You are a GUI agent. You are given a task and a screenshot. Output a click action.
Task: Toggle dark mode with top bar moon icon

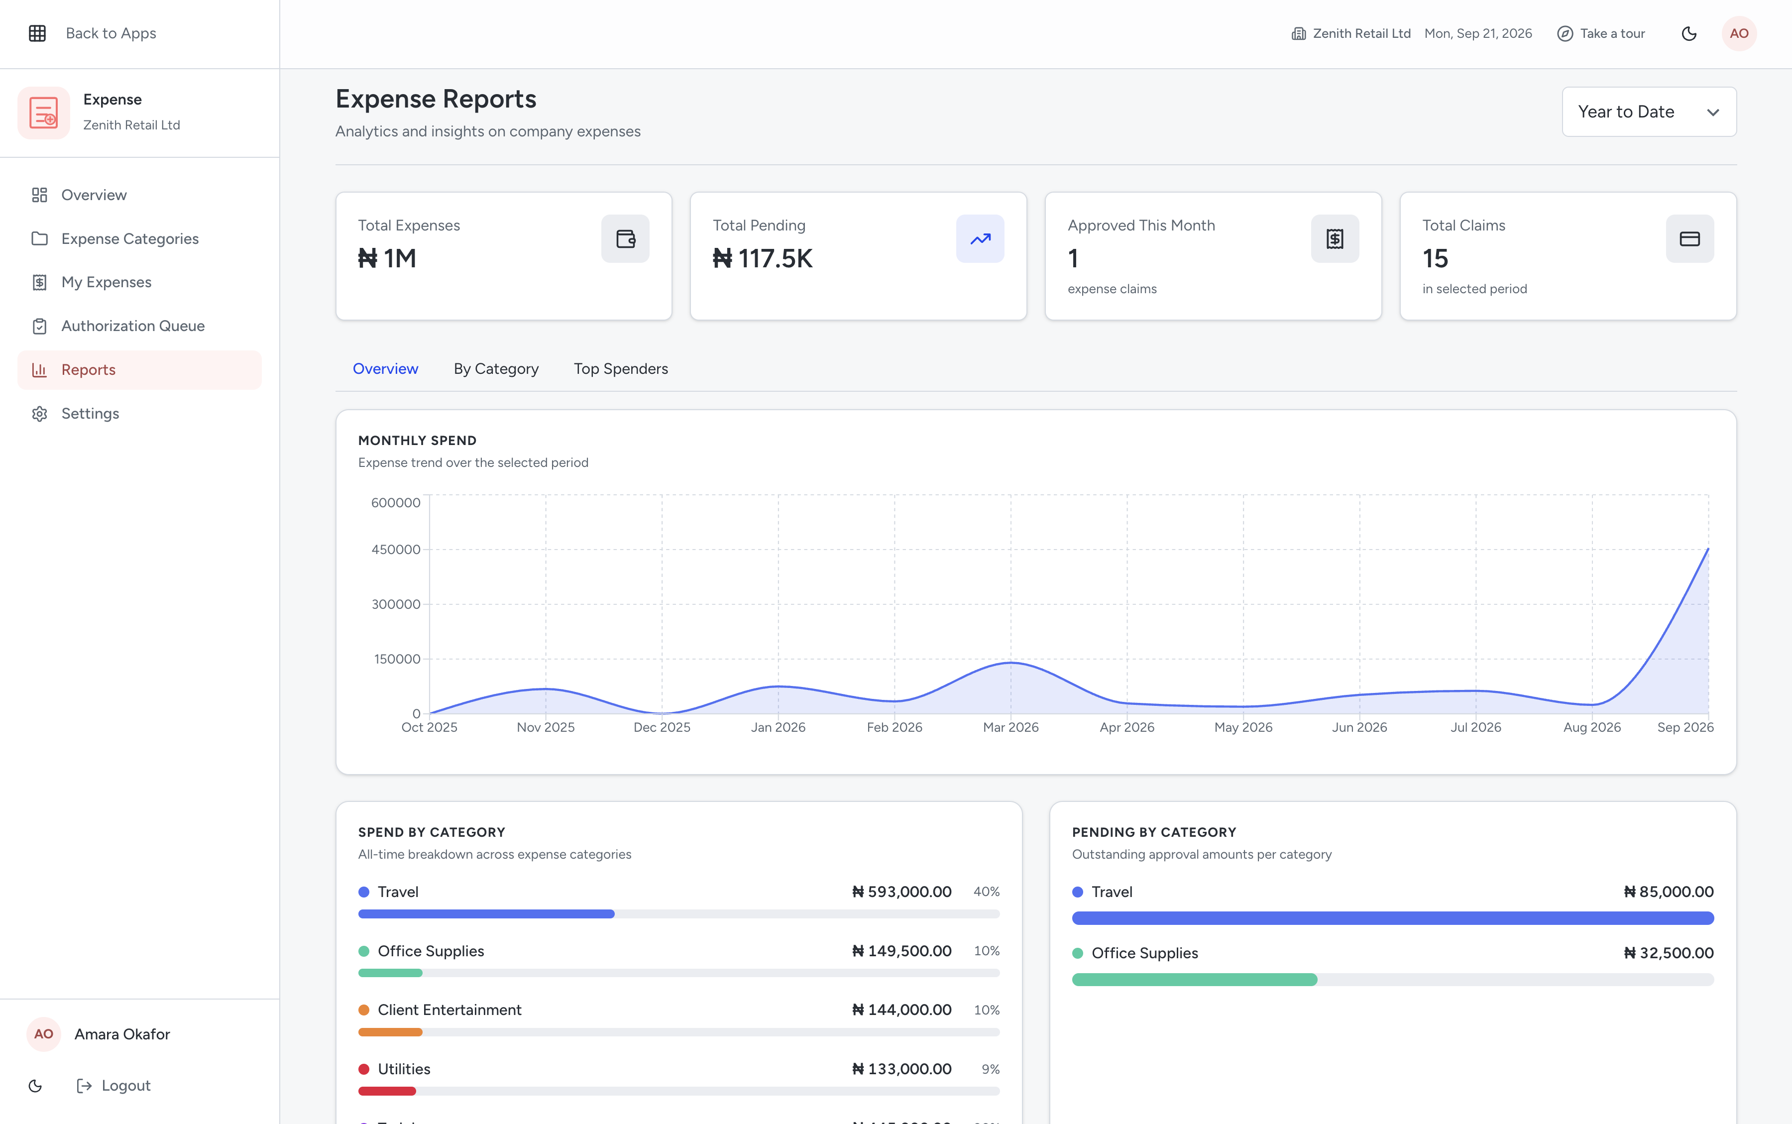click(1688, 33)
